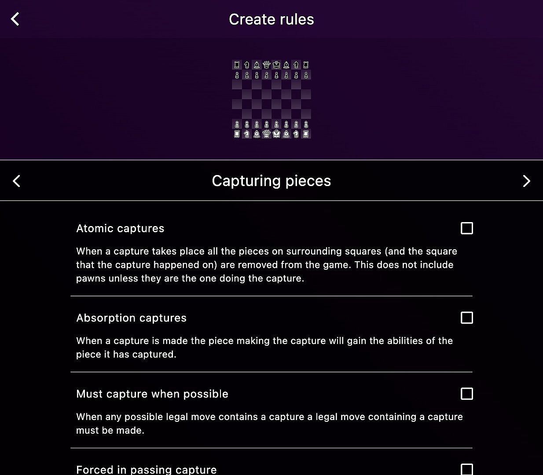Click the bottom-right white rook piece
This screenshot has width=543, height=475.
(306, 134)
